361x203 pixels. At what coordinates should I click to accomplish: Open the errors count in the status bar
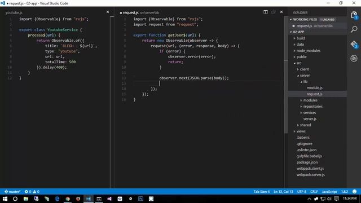28,192
